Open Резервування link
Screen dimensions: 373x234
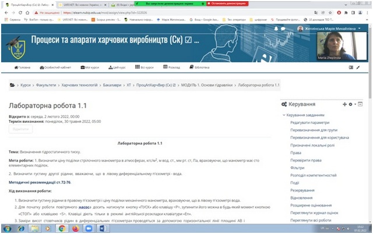(x=302, y=190)
